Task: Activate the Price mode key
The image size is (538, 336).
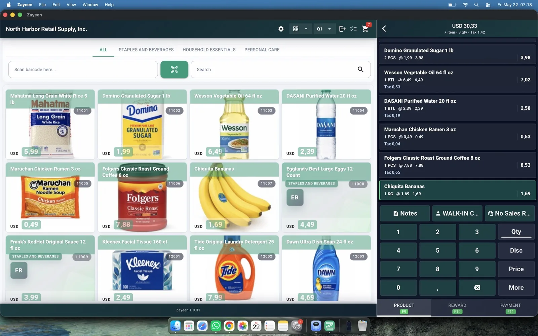Action: [x=516, y=269]
